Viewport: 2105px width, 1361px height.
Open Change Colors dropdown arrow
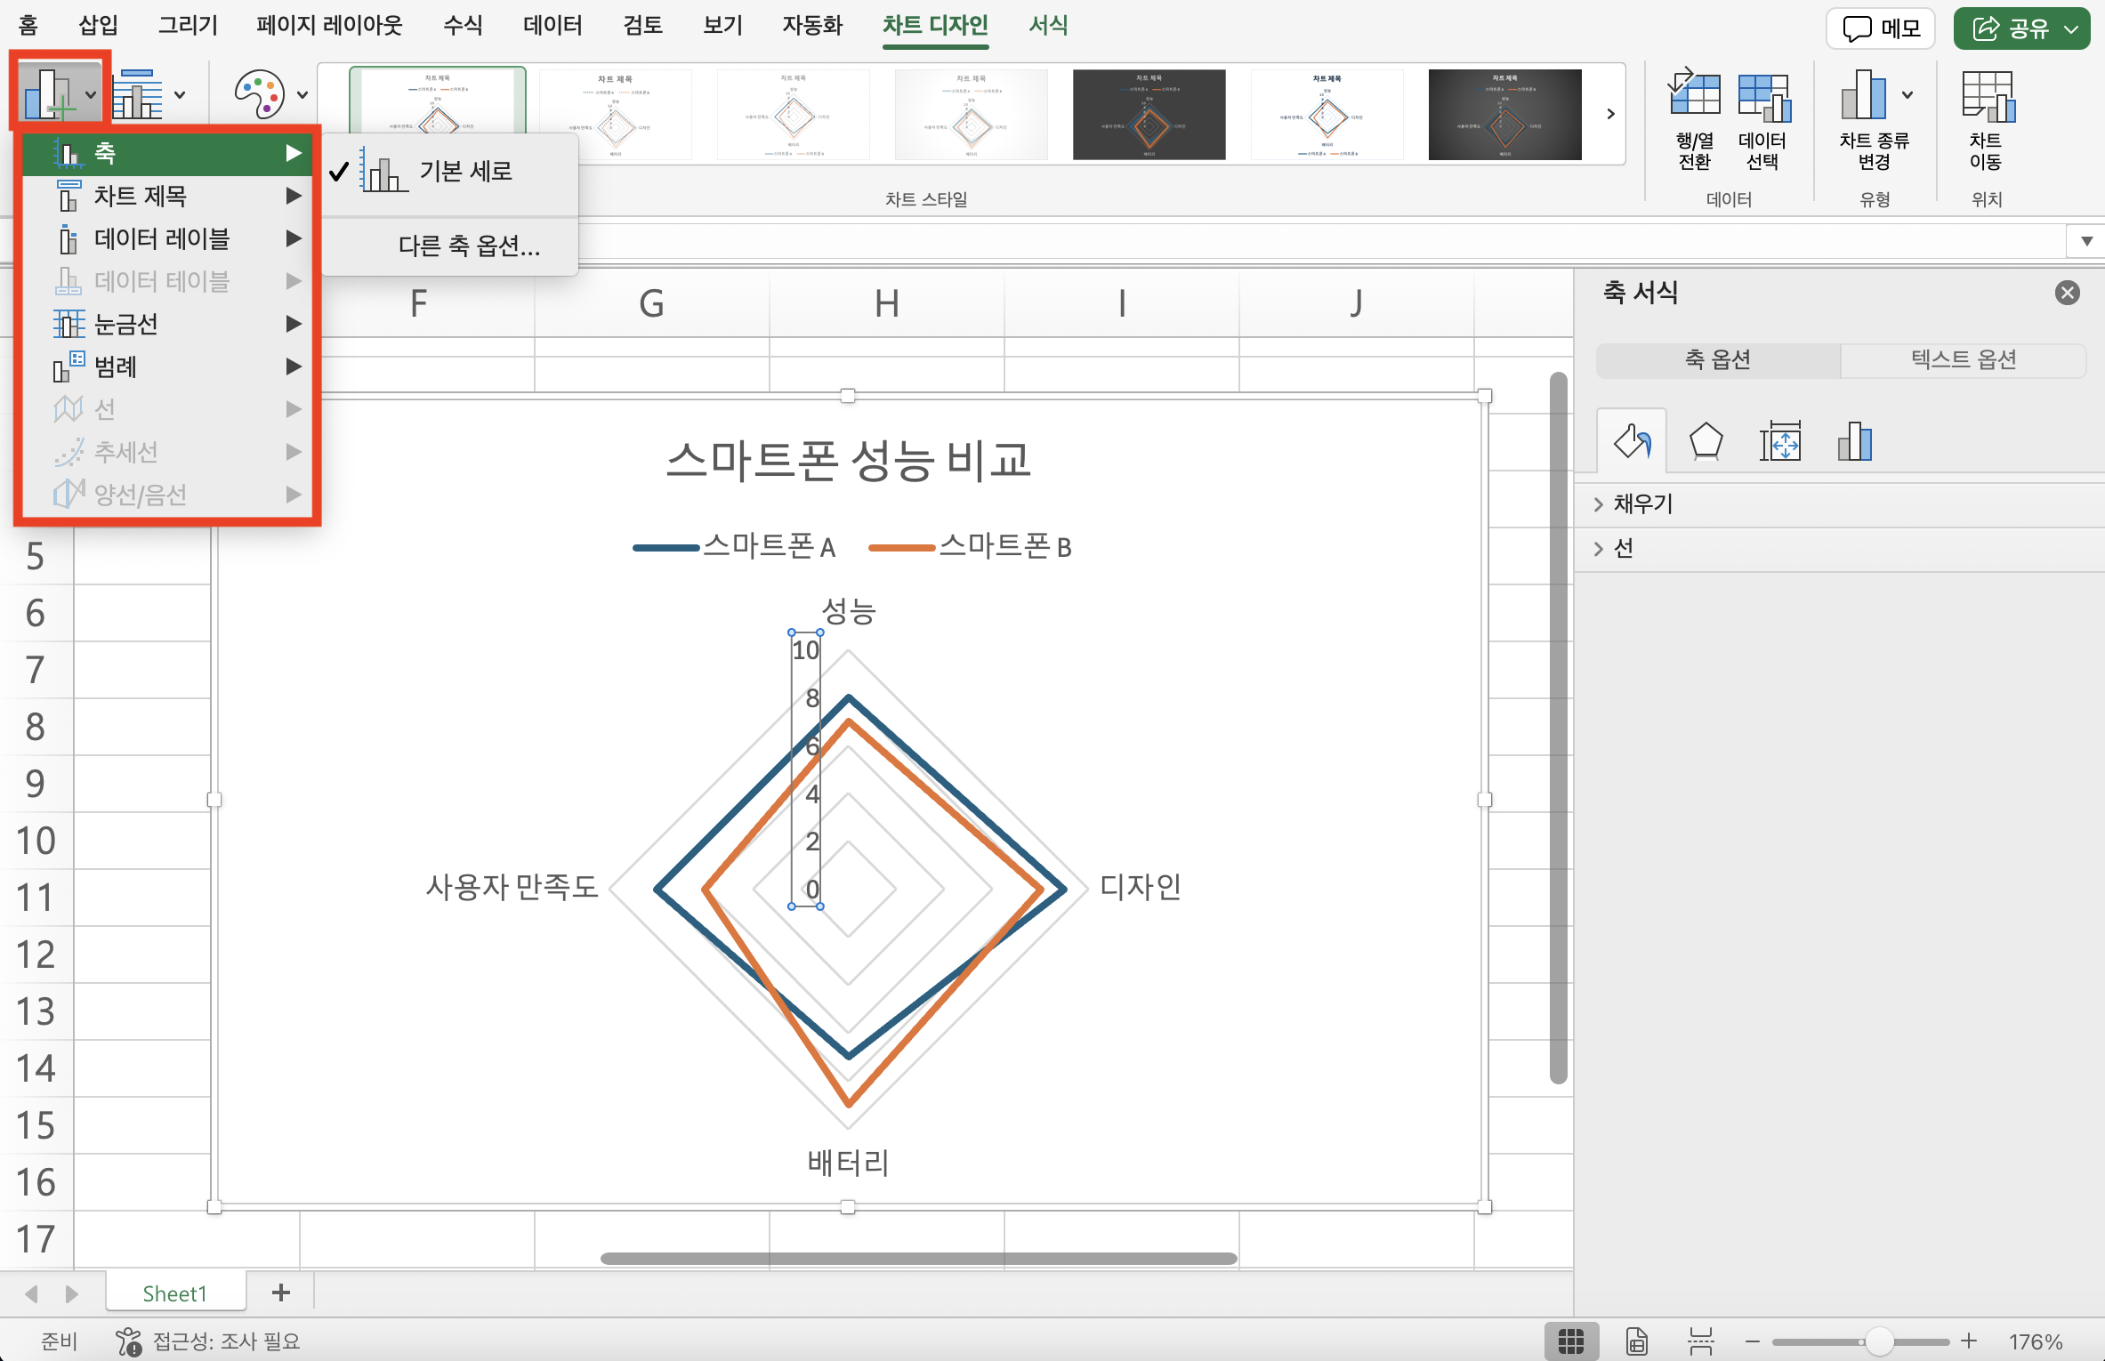pos(302,94)
